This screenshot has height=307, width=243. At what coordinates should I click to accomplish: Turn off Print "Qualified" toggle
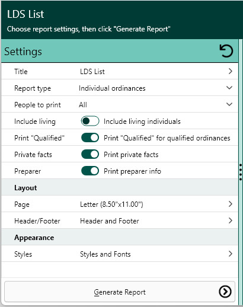[90, 137]
